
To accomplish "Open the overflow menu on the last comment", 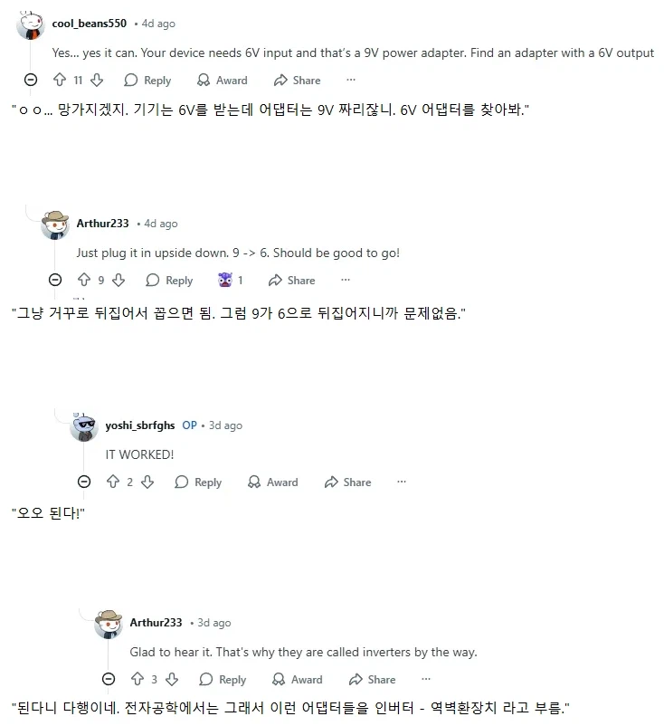I will click(425, 679).
